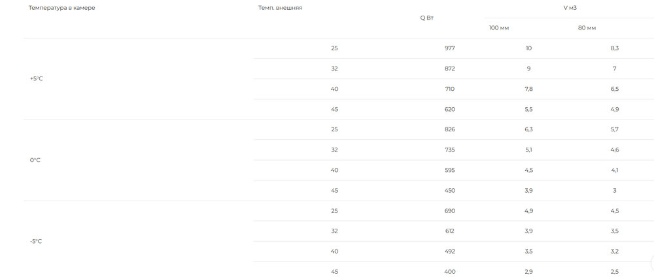
Task: Click the 'V м3' header
Action: click(x=570, y=8)
